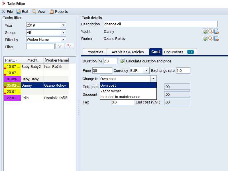Open the Reports menu
228x171 pixels.
[x=59, y=12]
